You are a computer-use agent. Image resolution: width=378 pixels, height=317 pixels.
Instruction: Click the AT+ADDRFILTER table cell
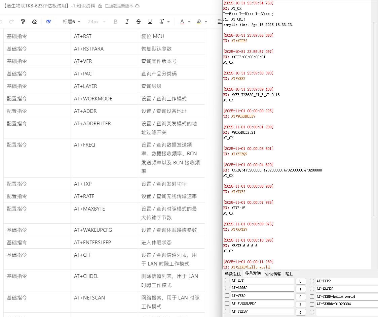point(104,128)
